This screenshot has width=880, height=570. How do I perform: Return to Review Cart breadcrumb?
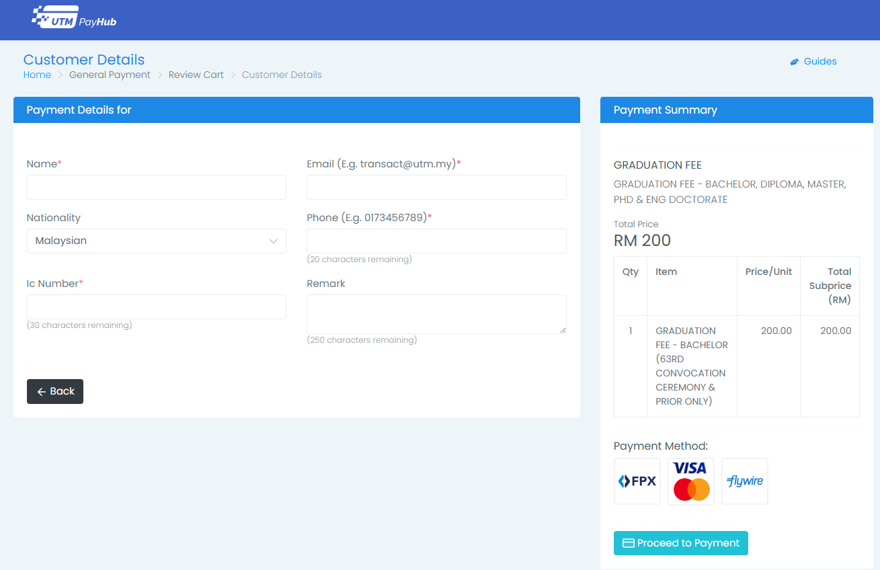coord(196,75)
